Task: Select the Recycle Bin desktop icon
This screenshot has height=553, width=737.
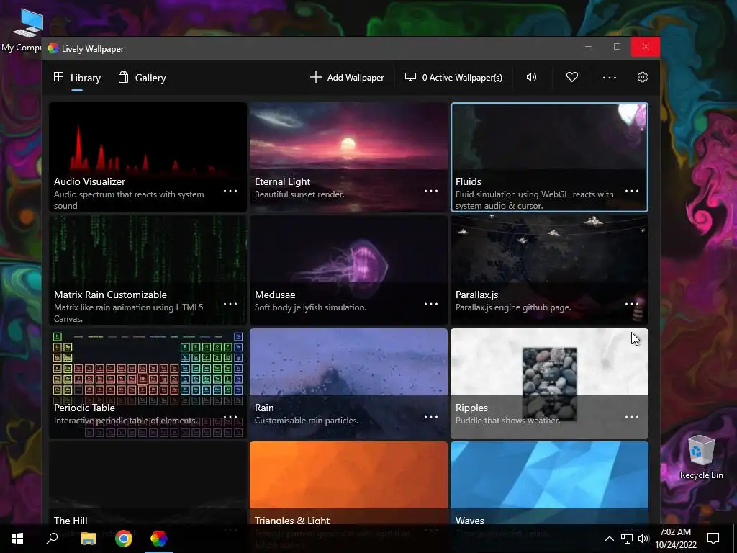Action: click(x=701, y=457)
